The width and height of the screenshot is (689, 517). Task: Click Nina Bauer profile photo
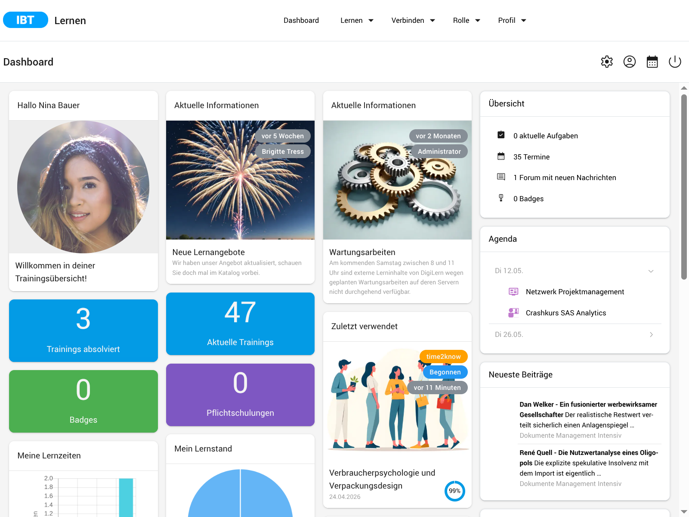83,187
